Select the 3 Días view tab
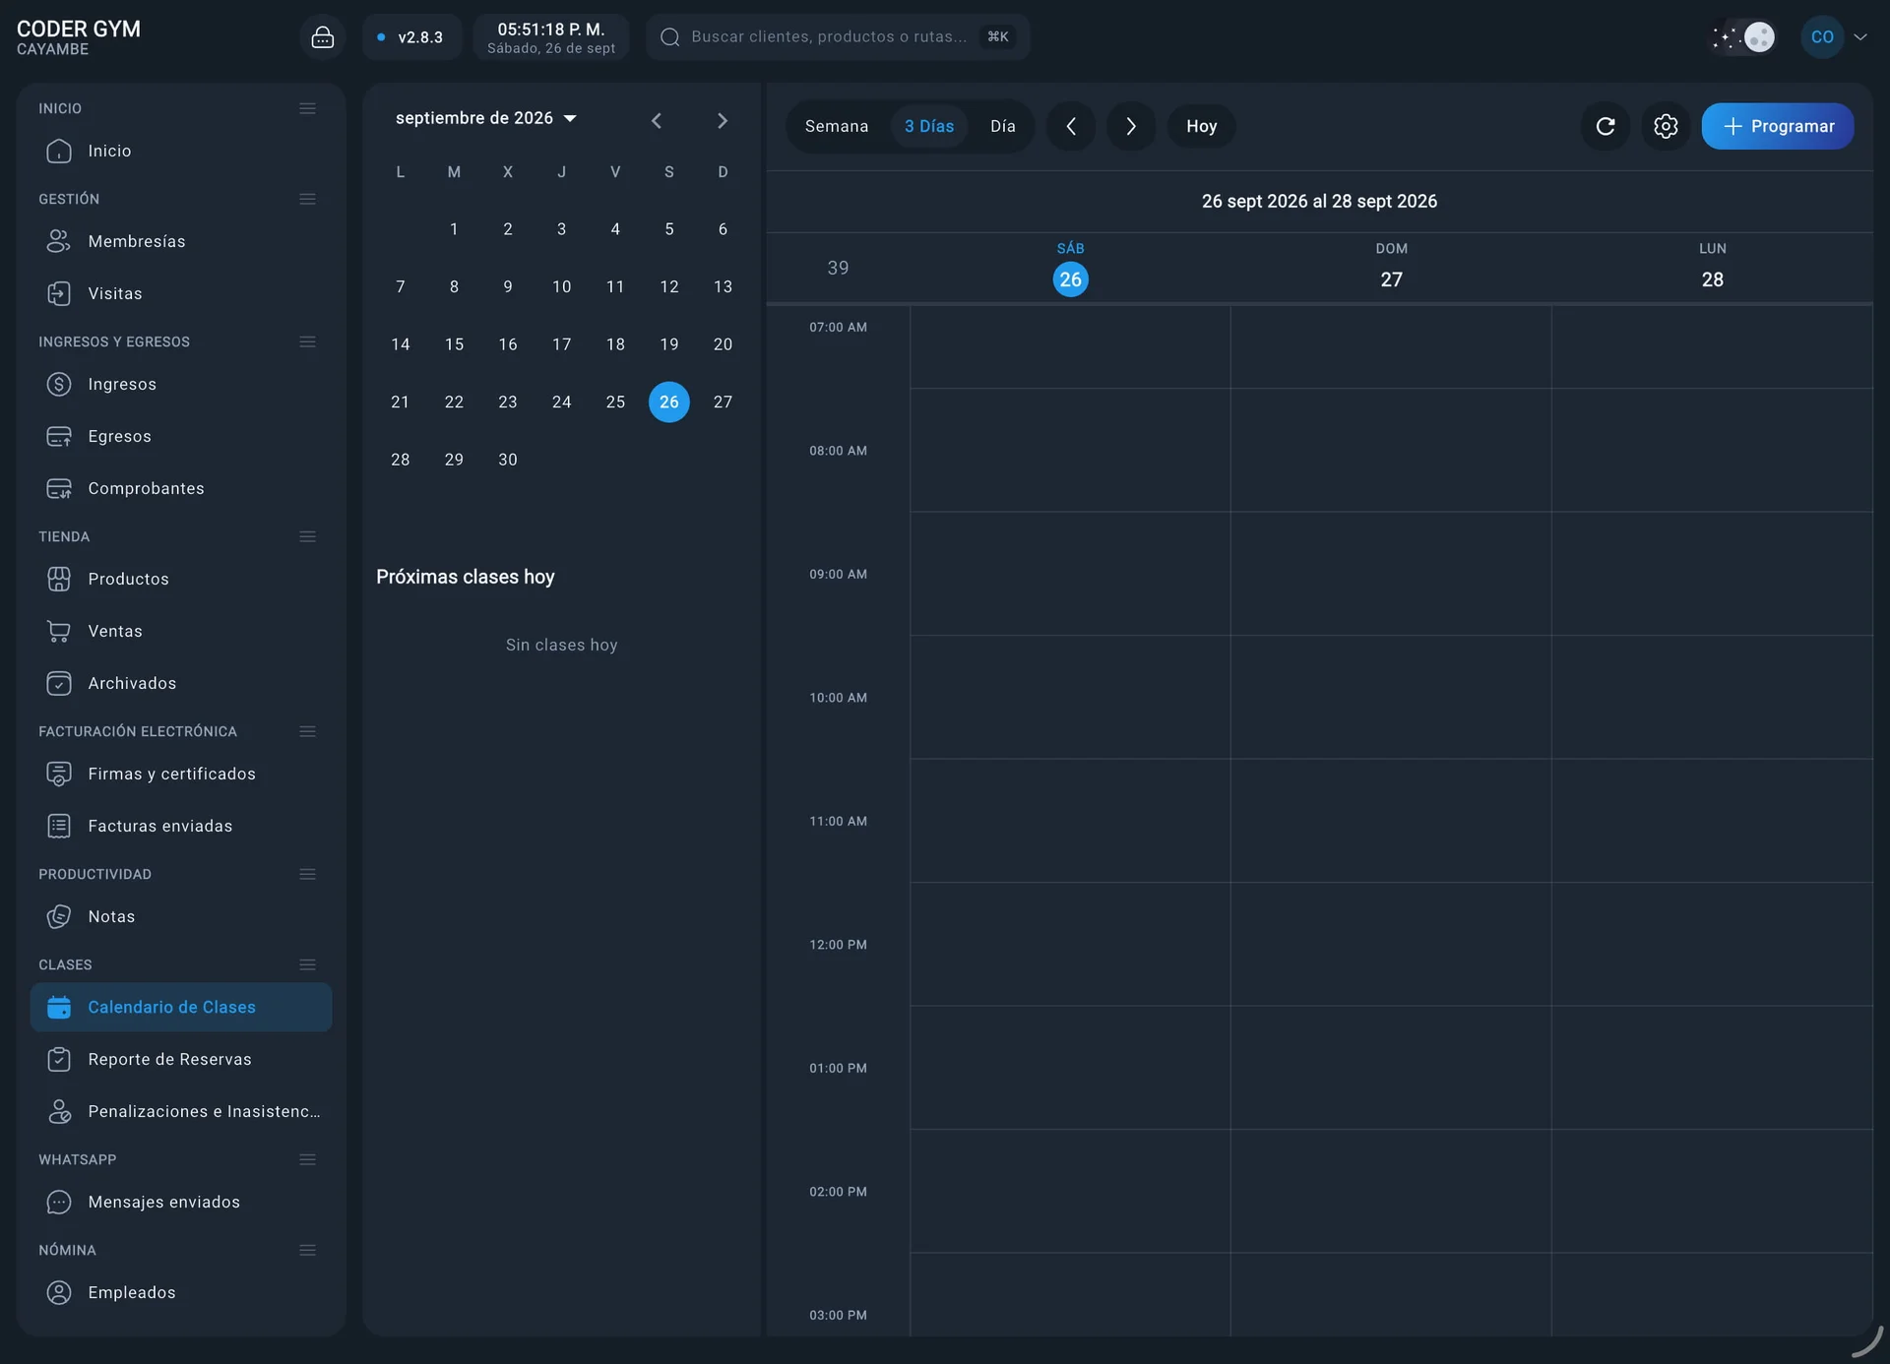 pos(928,126)
